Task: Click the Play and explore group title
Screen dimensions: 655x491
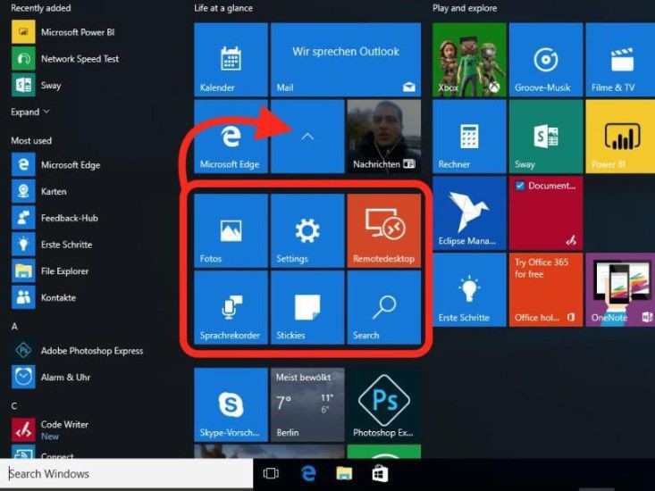Action: click(x=465, y=8)
